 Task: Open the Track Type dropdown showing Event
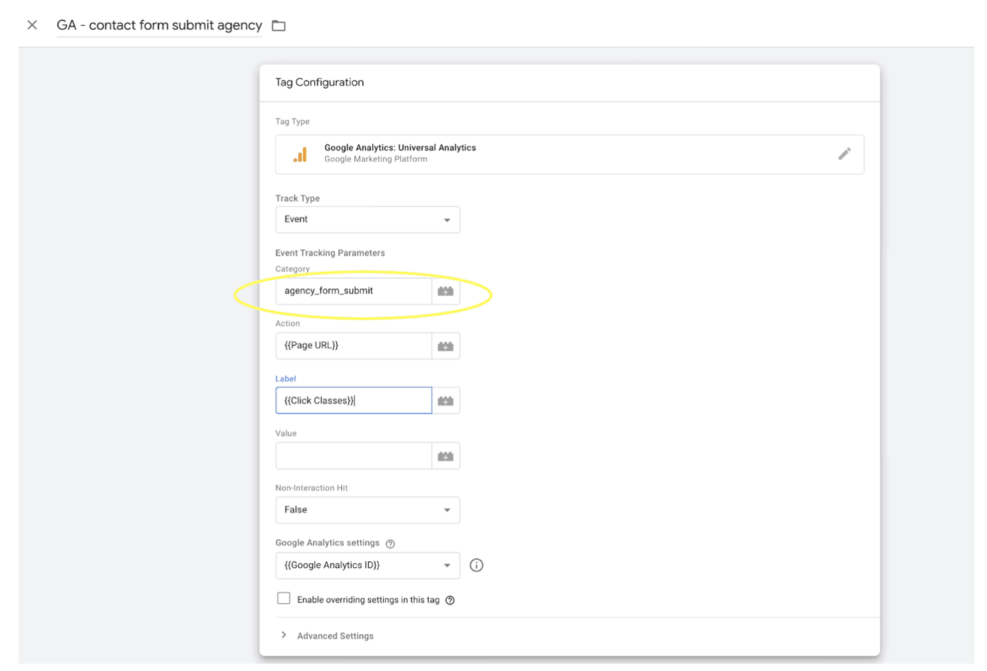point(368,220)
